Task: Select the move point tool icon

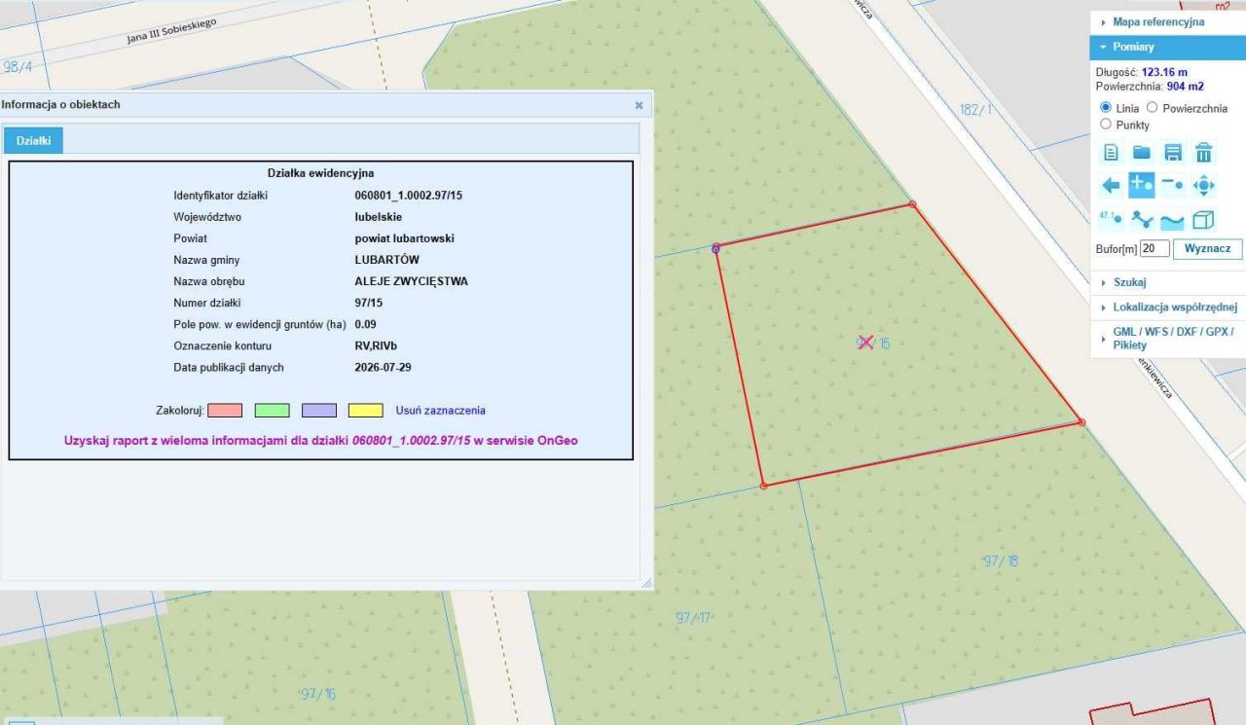Action: pyautogui.click(x=1204, y=185)
